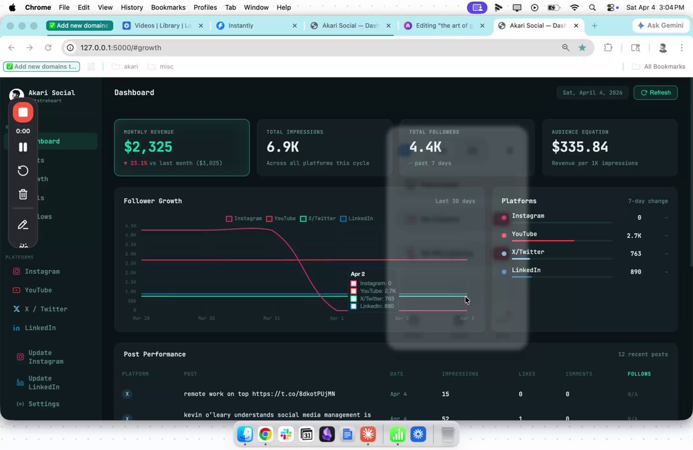
Task: Sort by the Follows column header
Action: (x=639, y=374)
